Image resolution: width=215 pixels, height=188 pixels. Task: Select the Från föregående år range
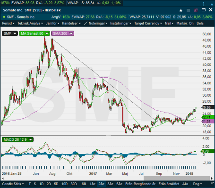click(140, 184)
